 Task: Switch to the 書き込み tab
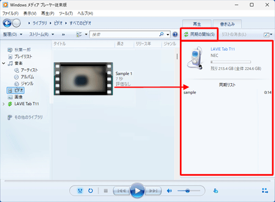click(227, 24)
